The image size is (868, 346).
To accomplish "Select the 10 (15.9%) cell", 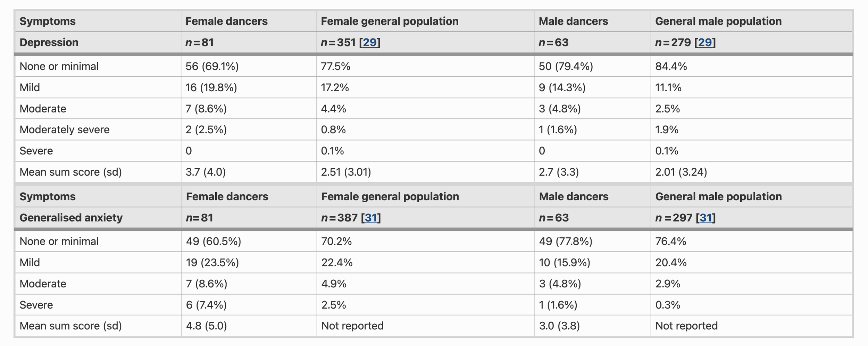I will [x=565, y=262].
